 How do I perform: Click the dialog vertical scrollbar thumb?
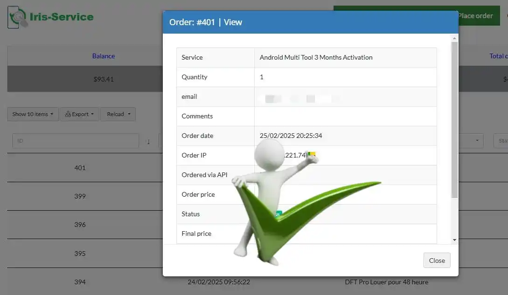click(x=454, y=120)
